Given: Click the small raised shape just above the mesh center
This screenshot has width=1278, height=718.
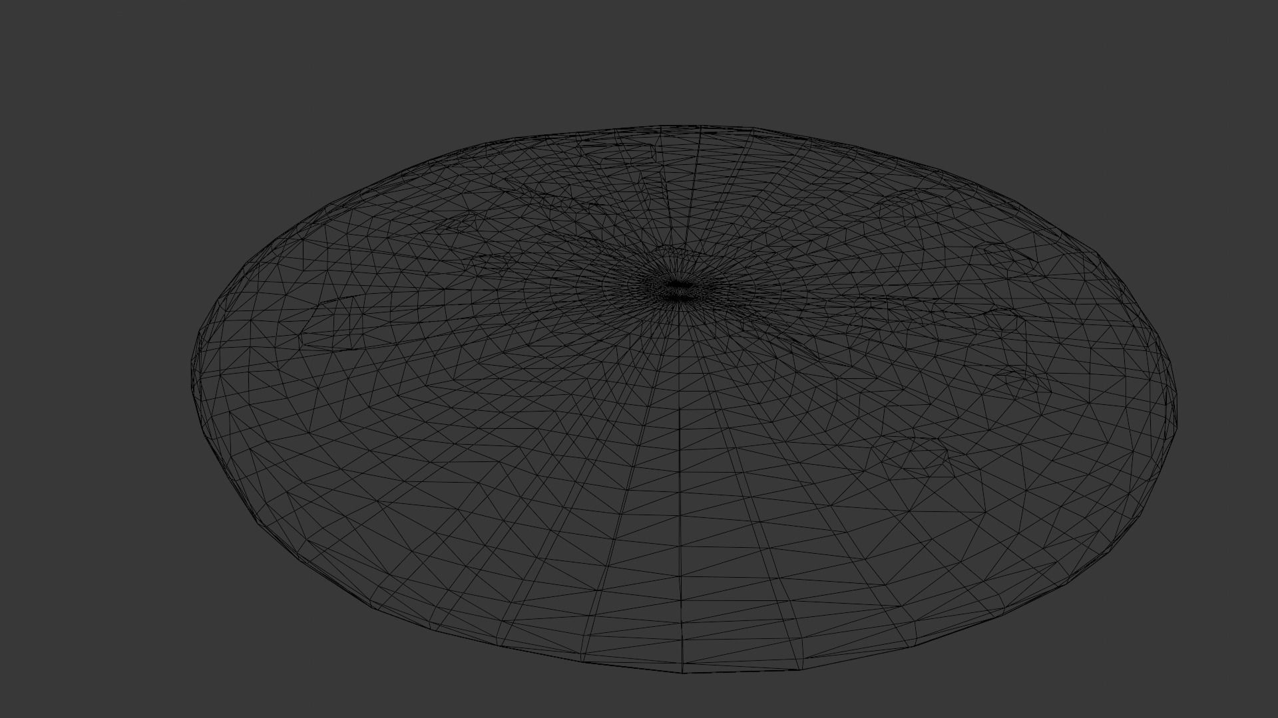Looking at the screenshot, I should [672, 253].
